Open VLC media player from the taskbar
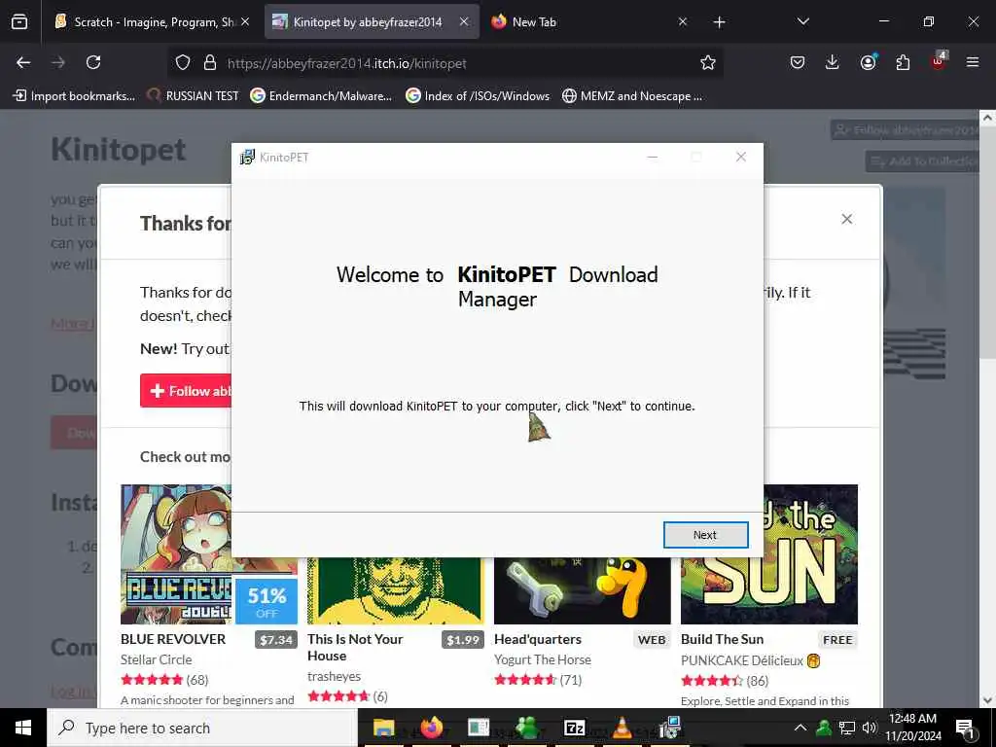 (x=622, y=728)
